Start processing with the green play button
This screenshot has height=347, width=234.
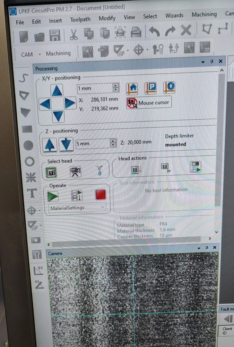click(x=53, y=196)
